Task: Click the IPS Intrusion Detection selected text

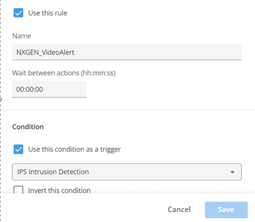Action: (x=53, y=172)
